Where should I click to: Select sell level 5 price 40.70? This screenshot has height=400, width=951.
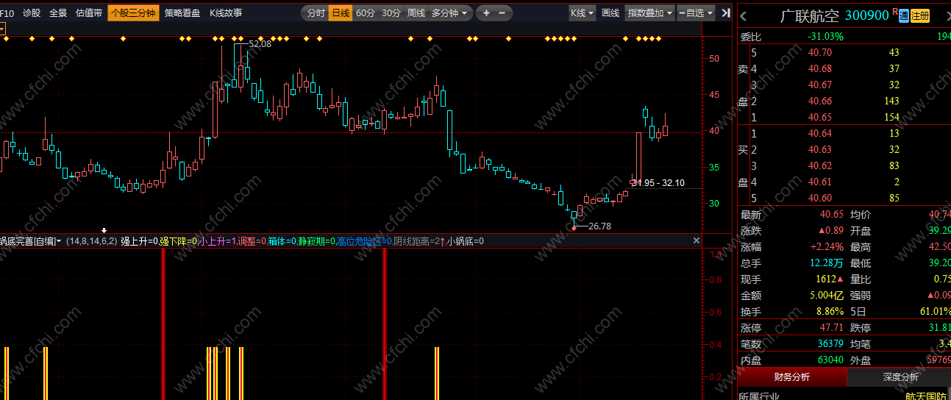tap(820, 52)
